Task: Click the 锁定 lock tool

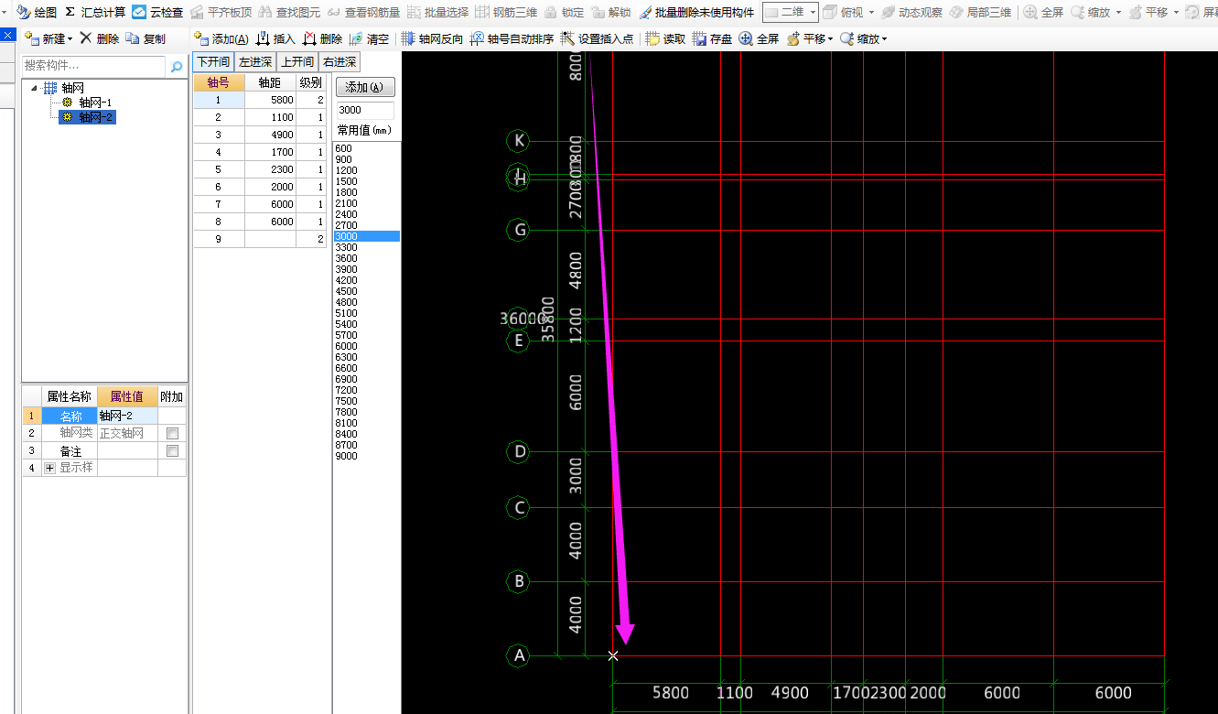Action: click(565, 13)
